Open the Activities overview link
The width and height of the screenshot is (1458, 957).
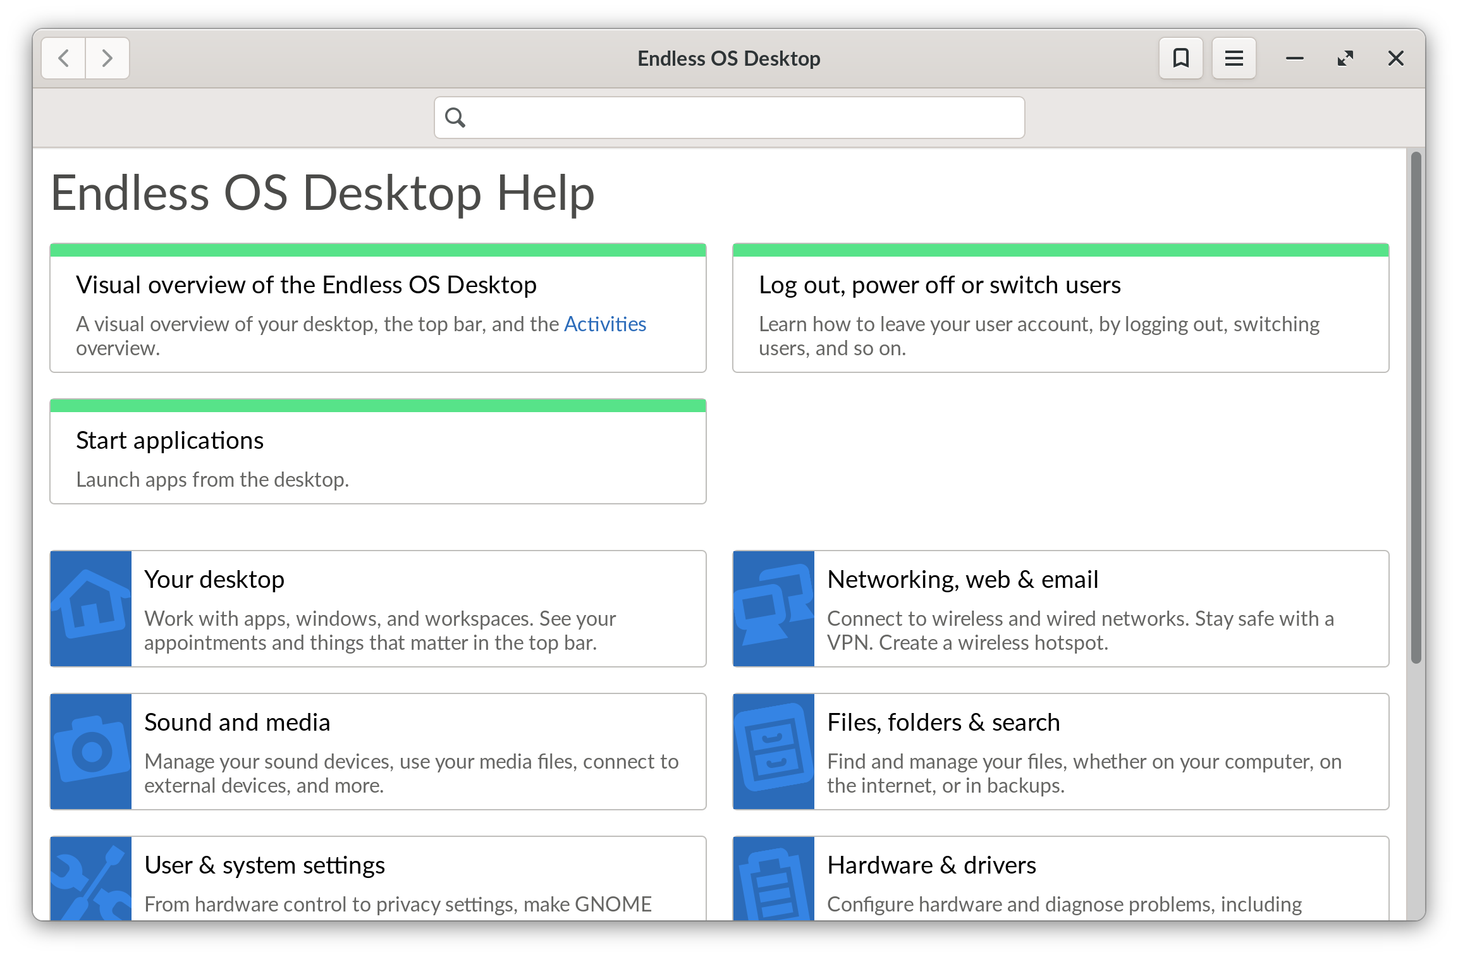605,324
